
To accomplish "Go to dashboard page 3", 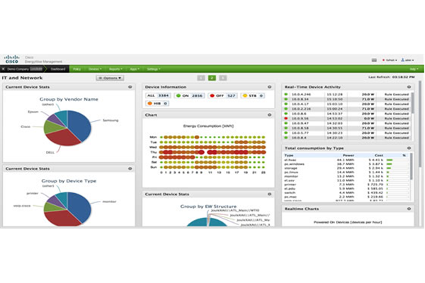I will (223, 78).
